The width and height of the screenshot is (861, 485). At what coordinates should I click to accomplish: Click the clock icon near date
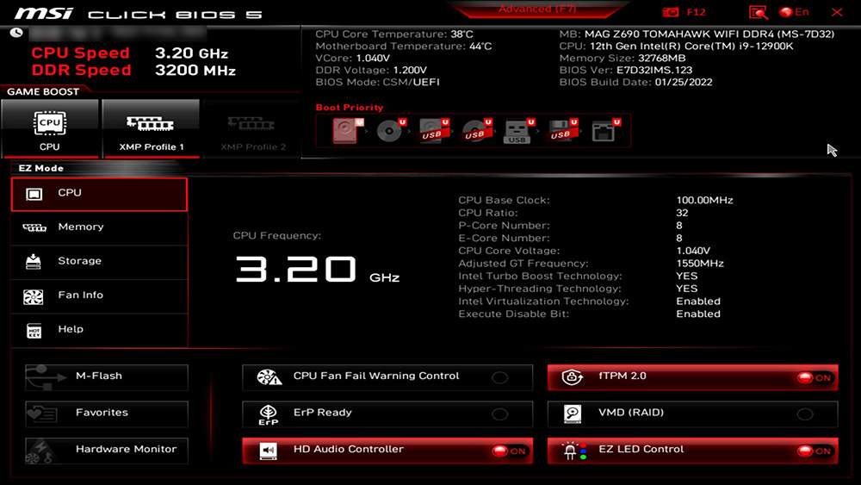pyautogui.click(x=16, y=33)
